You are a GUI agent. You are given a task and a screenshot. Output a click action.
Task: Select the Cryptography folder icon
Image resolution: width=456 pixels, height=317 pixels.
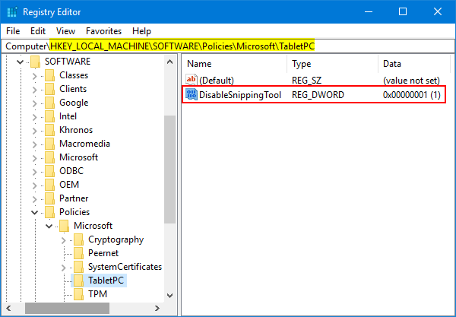[79, 239]
